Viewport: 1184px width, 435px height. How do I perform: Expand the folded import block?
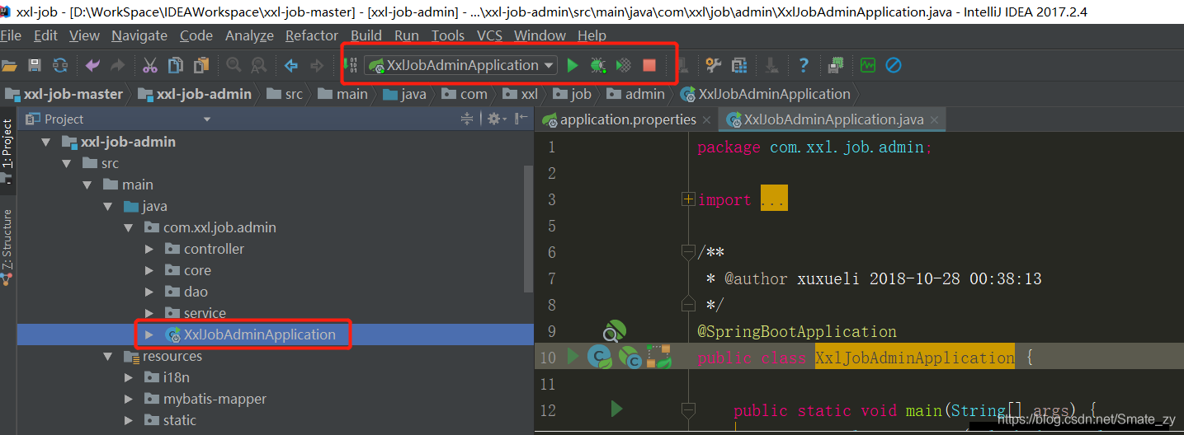point(688,199)
